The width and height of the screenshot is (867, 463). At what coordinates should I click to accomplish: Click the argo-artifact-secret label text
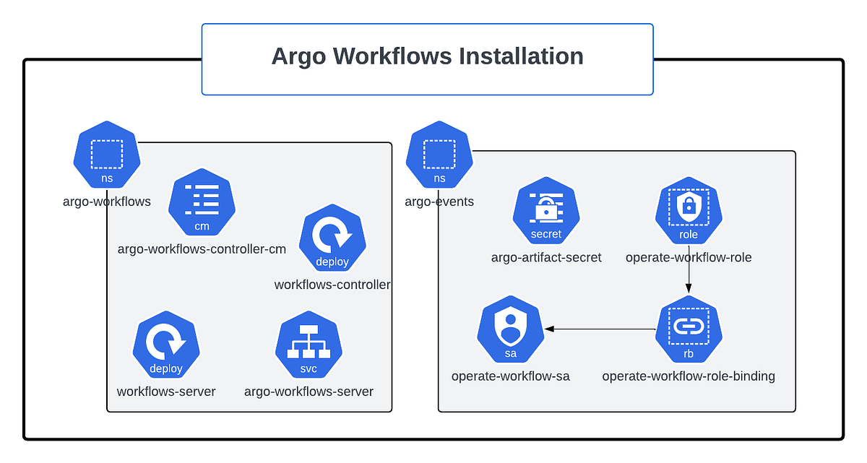point(546,257)
